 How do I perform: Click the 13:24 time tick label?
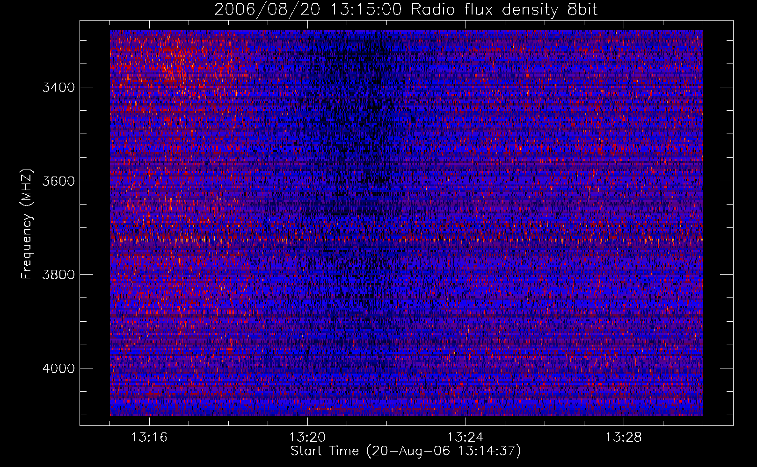coord(466,438)
